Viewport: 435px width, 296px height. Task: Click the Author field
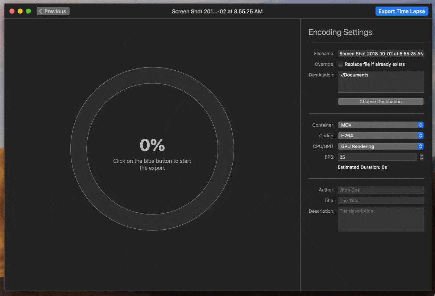point(381,190)
